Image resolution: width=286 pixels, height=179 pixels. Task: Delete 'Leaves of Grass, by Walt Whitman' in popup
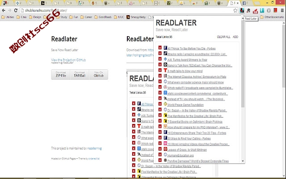160,149
